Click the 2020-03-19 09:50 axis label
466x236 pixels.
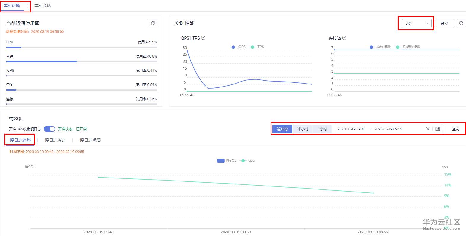pyautogui.click(x=236, y=232)
